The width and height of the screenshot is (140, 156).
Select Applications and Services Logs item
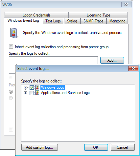65,93
